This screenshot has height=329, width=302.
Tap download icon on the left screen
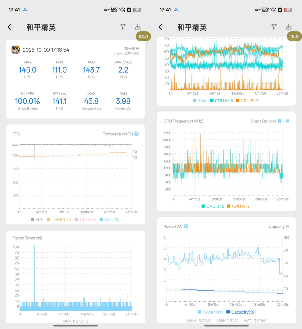[138, 27]
